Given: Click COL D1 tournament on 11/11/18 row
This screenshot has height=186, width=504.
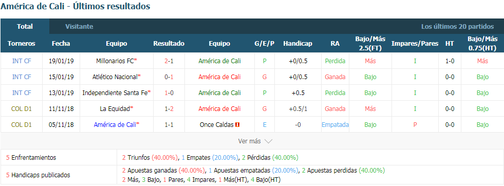Looking at the screenshot, I should [22, 109].
